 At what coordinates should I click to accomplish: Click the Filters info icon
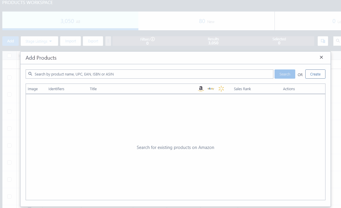152,39
